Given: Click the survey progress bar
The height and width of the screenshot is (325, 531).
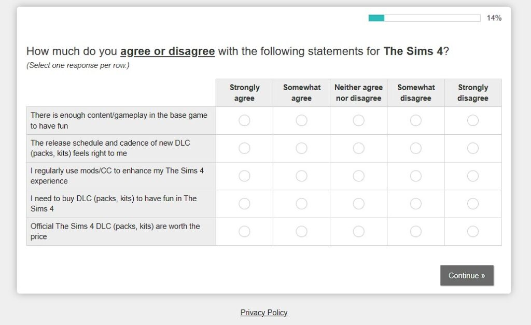Looking at the screenshot, I should tap(424, 18).
